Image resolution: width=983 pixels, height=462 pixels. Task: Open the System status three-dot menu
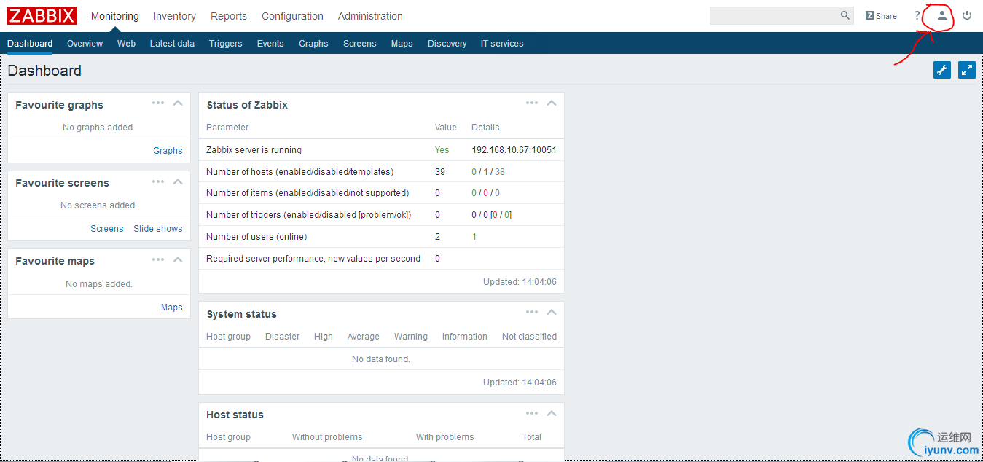(532, 312)
